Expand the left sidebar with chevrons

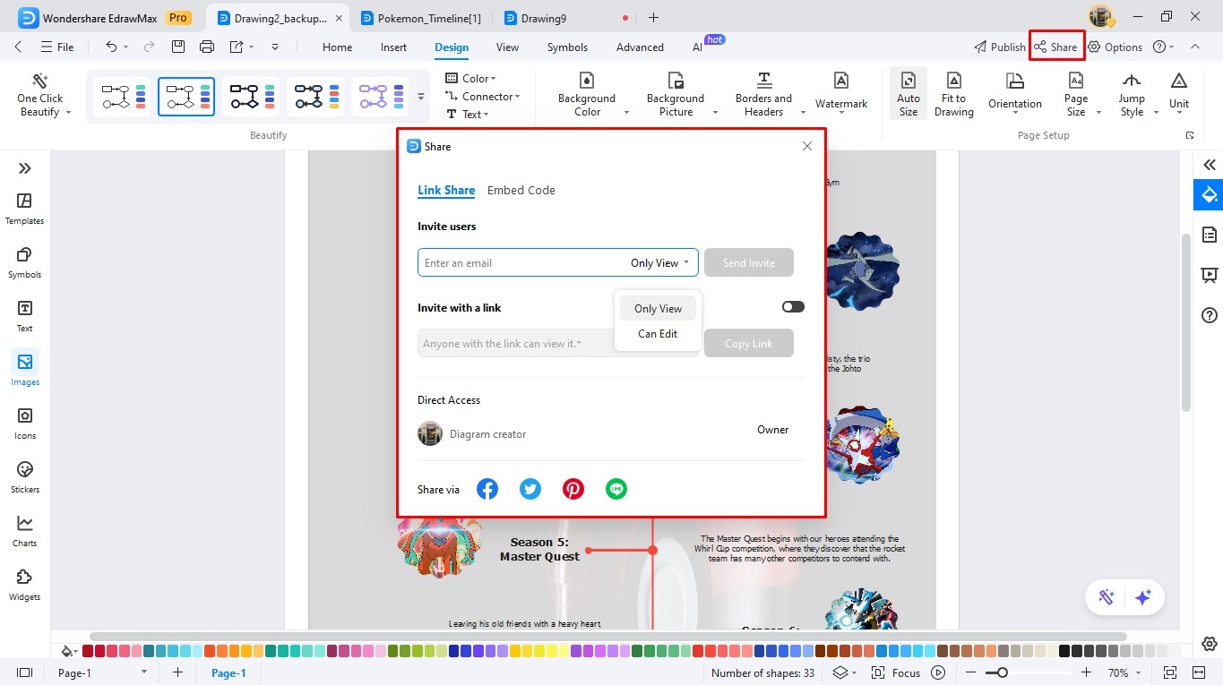(25, 168)
